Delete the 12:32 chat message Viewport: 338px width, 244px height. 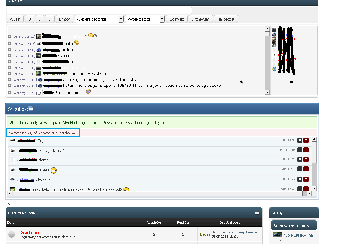coord(10,37)
